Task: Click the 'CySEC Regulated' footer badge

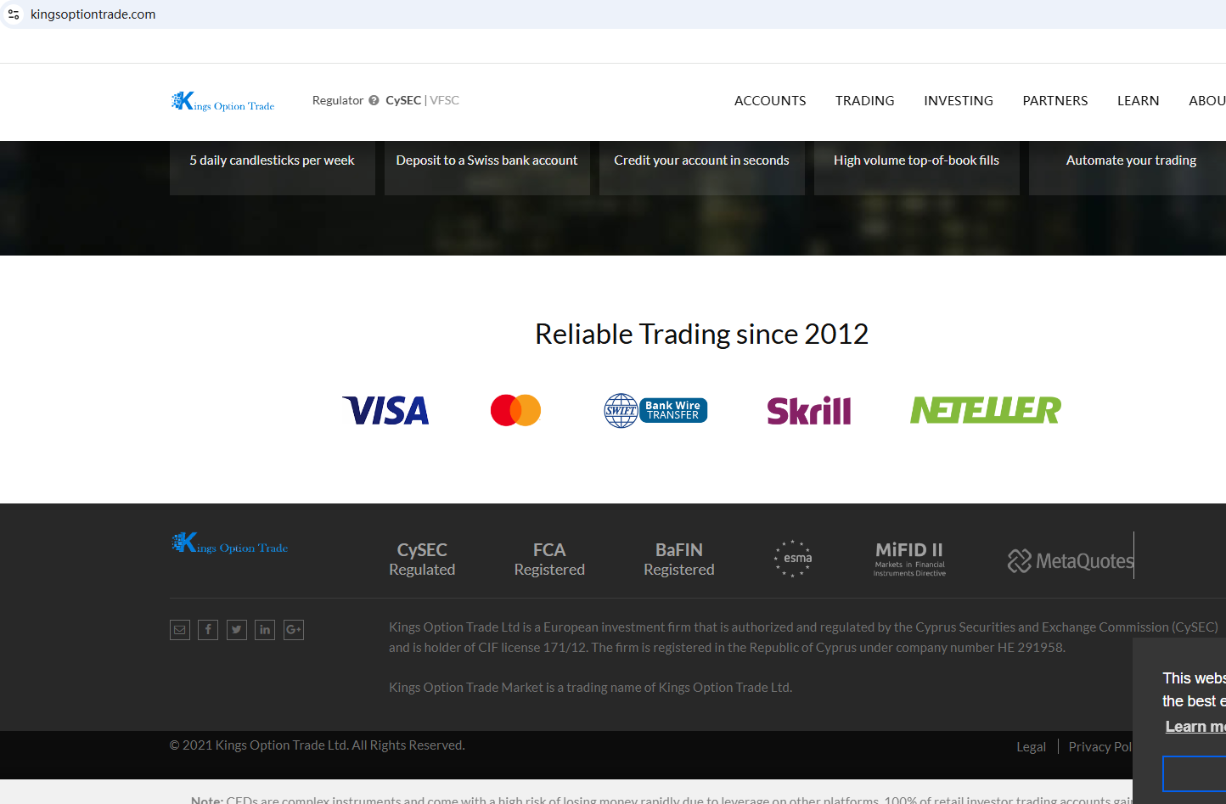Action: click(422, 559)
